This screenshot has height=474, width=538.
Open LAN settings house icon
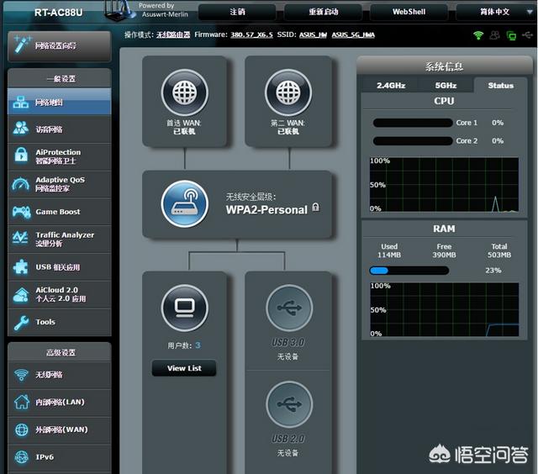pos(22,402)
